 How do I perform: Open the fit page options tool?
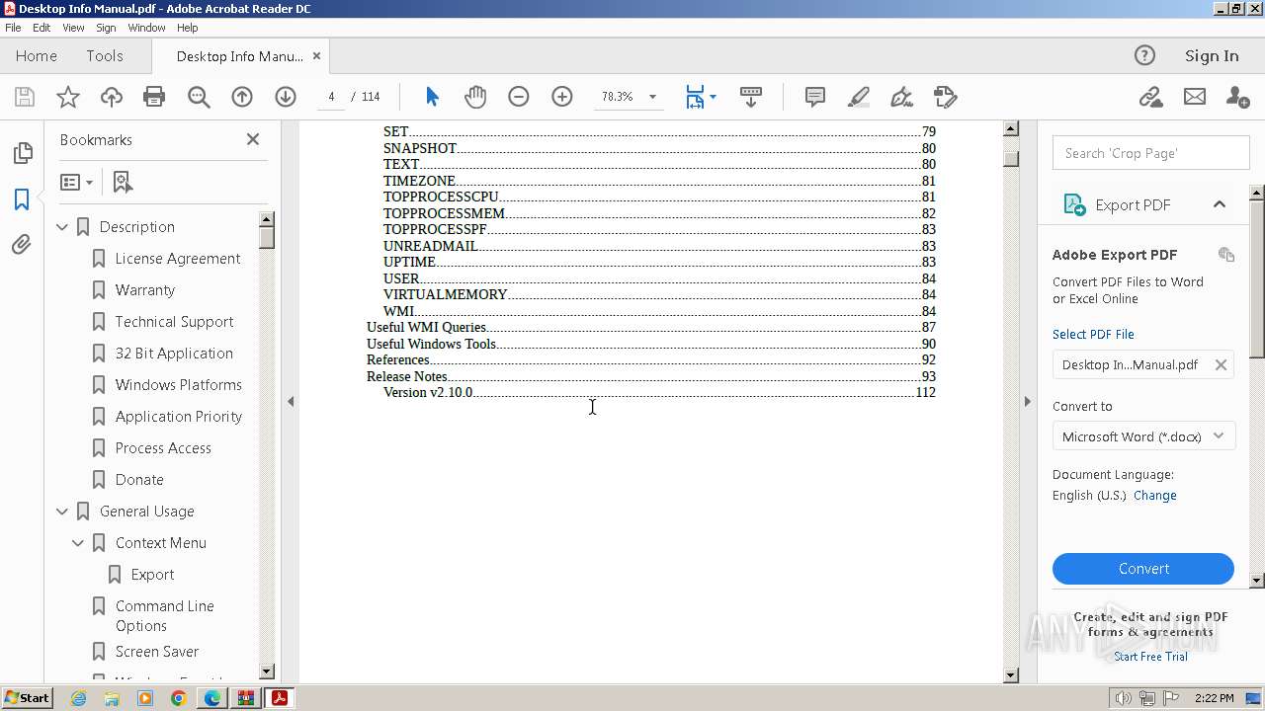pyautogui.click(x=701, y=97)
